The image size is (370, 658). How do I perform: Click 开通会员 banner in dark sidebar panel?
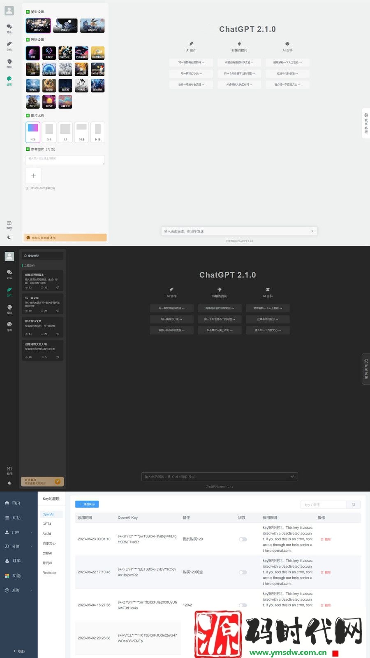pos(42,481)
